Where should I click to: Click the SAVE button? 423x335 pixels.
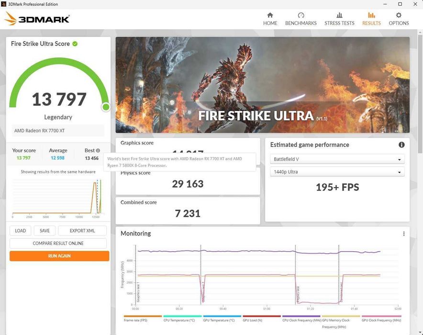click(45, 231)
